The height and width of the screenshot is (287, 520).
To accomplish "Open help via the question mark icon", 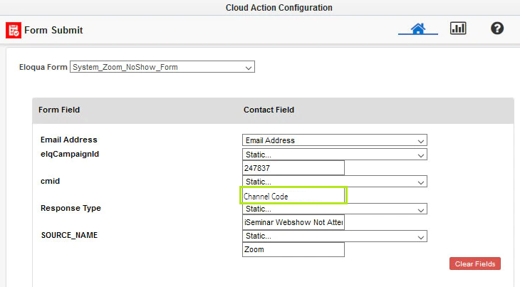I will pyautogui.click(x=497, y=28).
